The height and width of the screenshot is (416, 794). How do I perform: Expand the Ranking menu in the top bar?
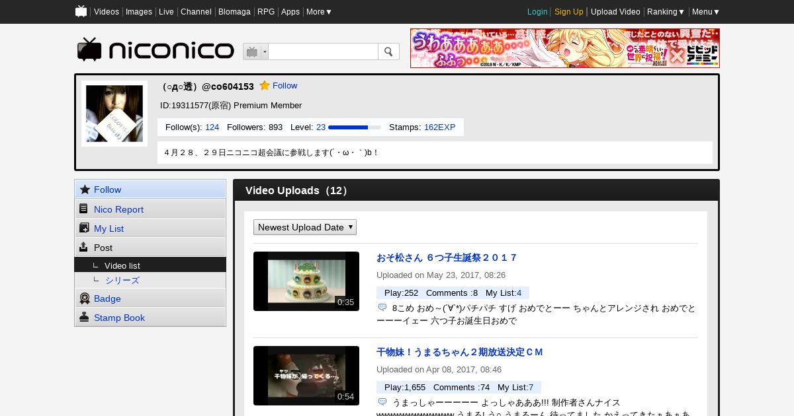click(x=666, y=12)
